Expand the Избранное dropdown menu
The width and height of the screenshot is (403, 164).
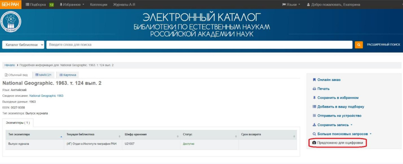(72, 5)
